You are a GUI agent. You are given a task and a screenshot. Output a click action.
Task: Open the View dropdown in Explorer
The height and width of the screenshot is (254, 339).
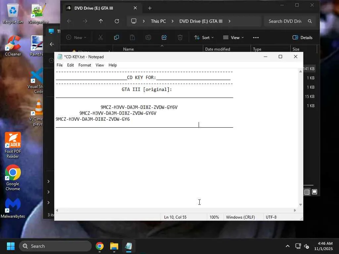pos(233,38)
